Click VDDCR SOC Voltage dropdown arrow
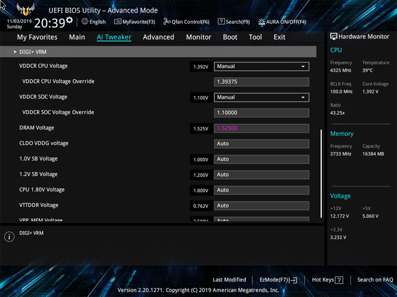 pos(303,97)
